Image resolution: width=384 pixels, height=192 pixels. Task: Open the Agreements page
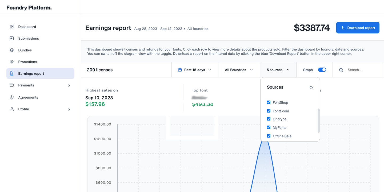point(40,97)
